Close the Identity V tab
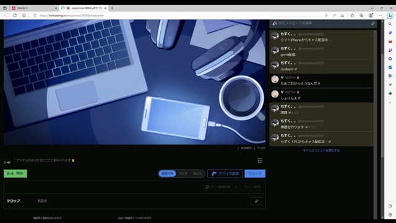The height and width of the screenshot is (223, 396). click(x=56, y=8)
